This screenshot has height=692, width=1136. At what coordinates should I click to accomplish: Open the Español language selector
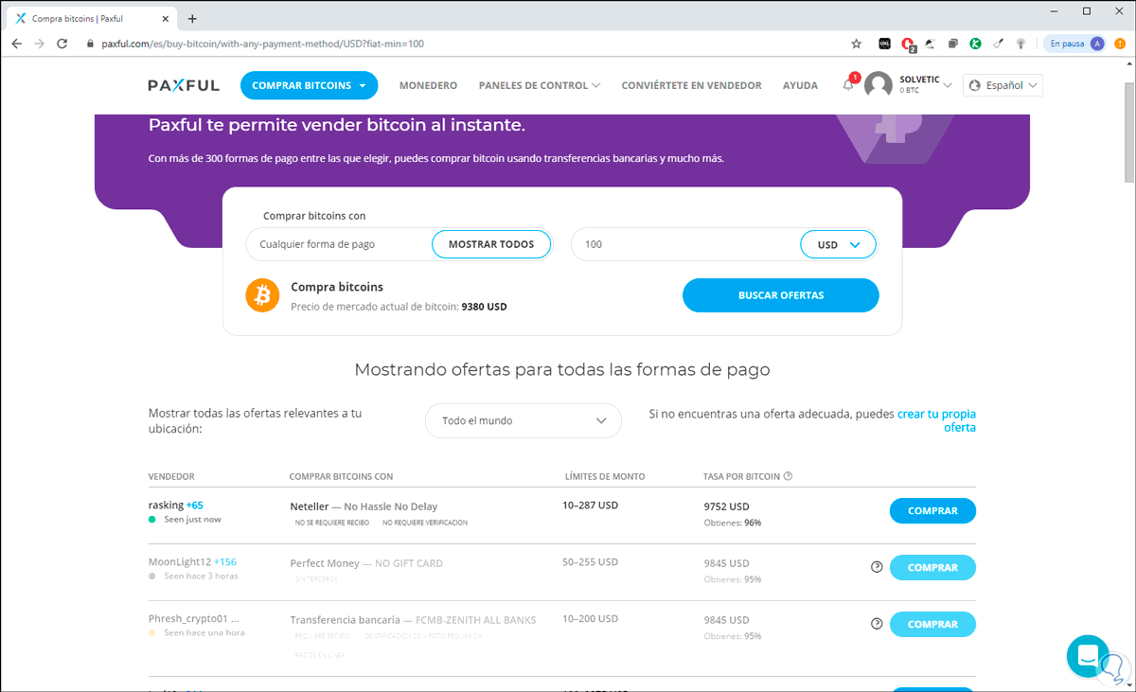[1003, 85]
